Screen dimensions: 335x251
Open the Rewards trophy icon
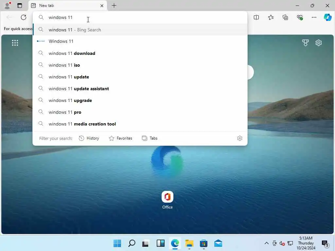coord(306,43)
